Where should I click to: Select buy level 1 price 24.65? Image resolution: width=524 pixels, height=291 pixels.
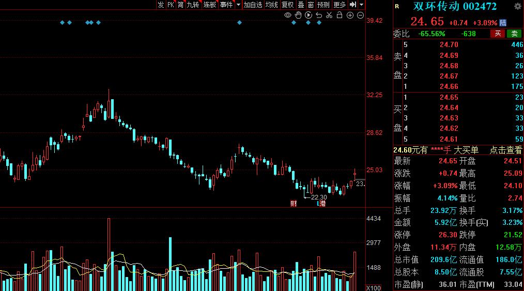pyautogui.click(x=449, y=98)
